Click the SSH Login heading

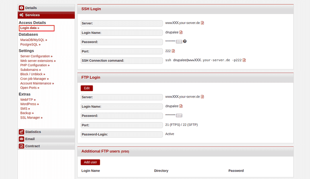click(91, 9)
